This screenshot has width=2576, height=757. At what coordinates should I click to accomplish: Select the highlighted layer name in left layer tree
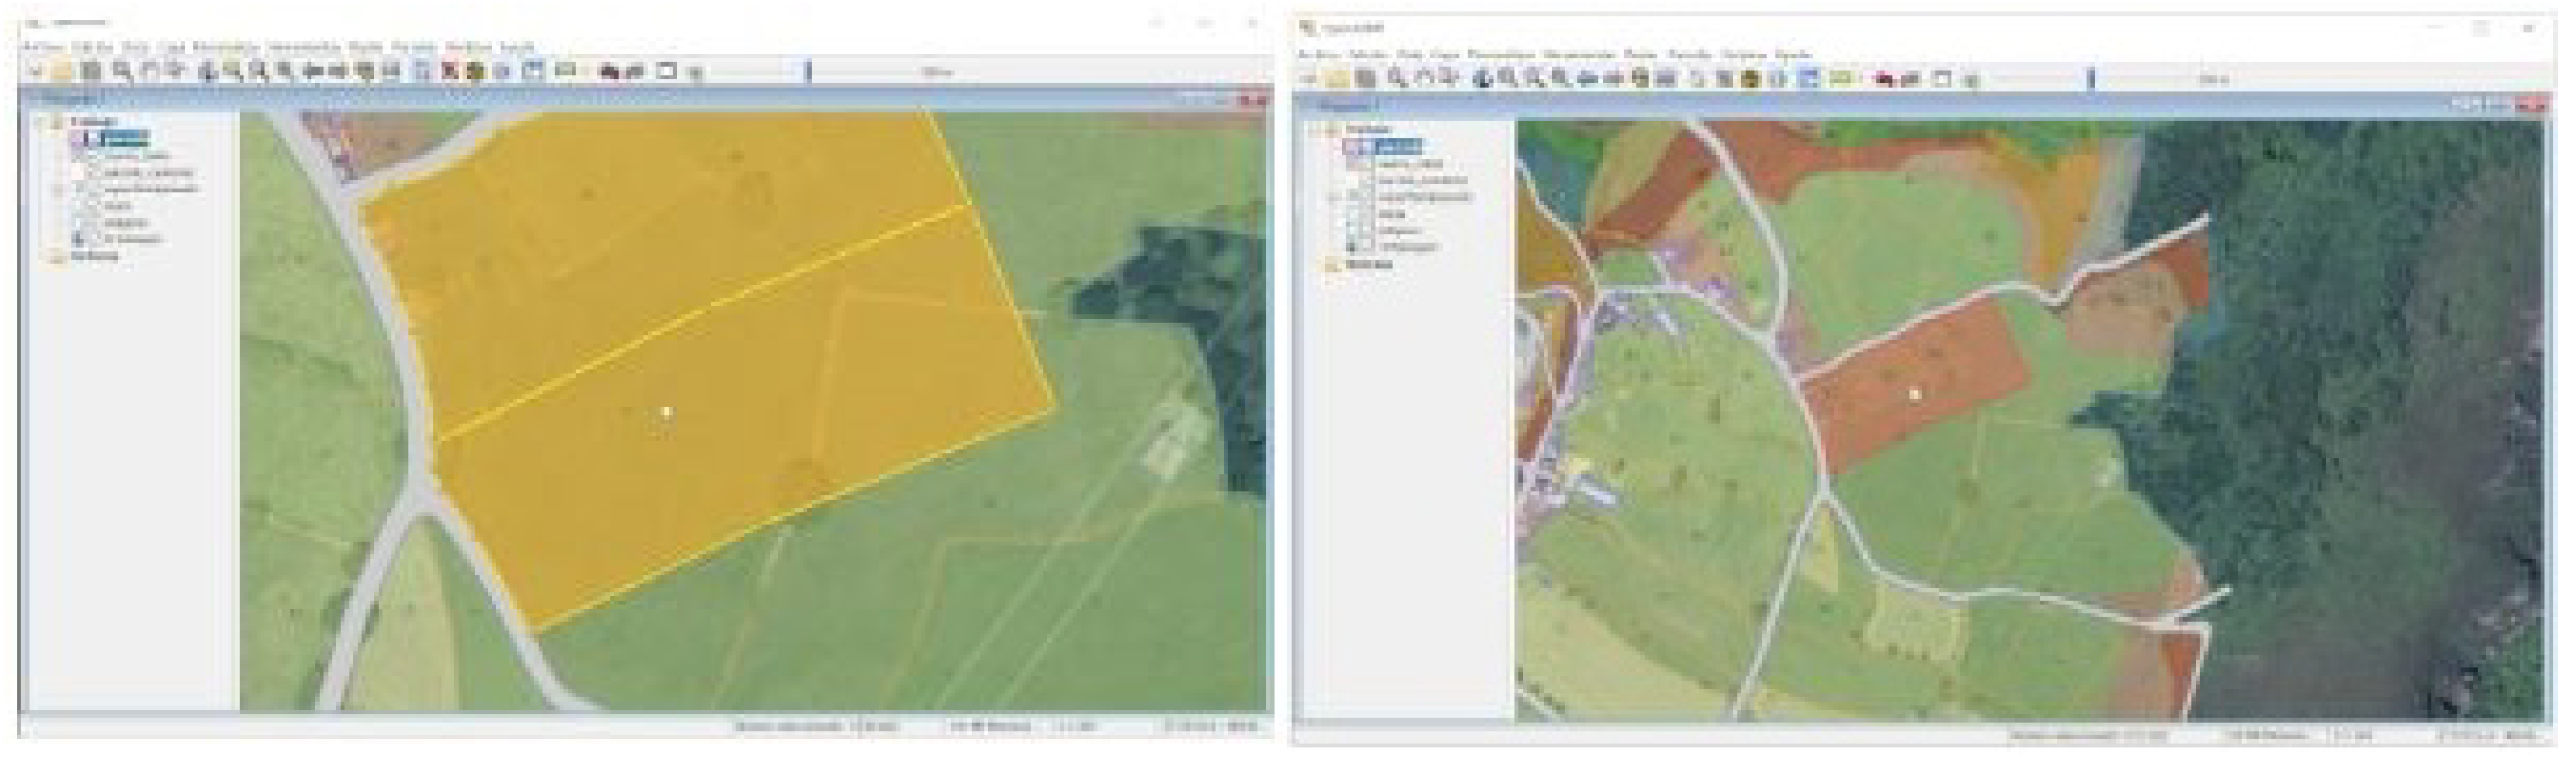[125, 139]
